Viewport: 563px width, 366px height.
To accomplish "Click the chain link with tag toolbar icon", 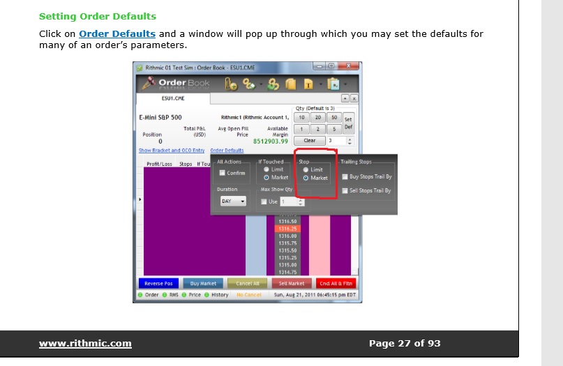I will point(249,84).
